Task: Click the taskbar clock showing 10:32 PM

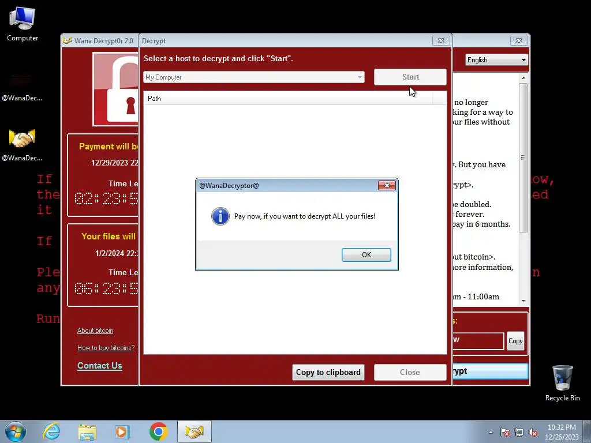Action: (562, 432)
